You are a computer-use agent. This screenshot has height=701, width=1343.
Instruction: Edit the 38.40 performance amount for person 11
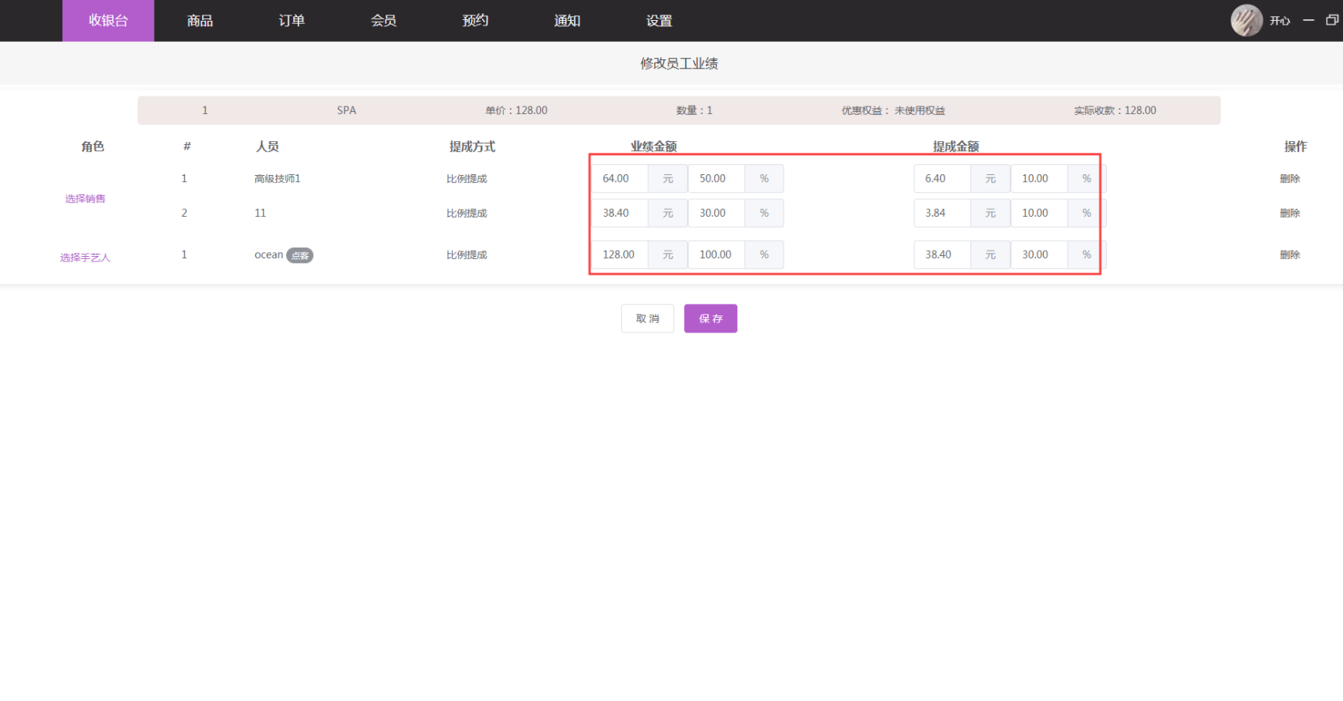click(620, 214)
